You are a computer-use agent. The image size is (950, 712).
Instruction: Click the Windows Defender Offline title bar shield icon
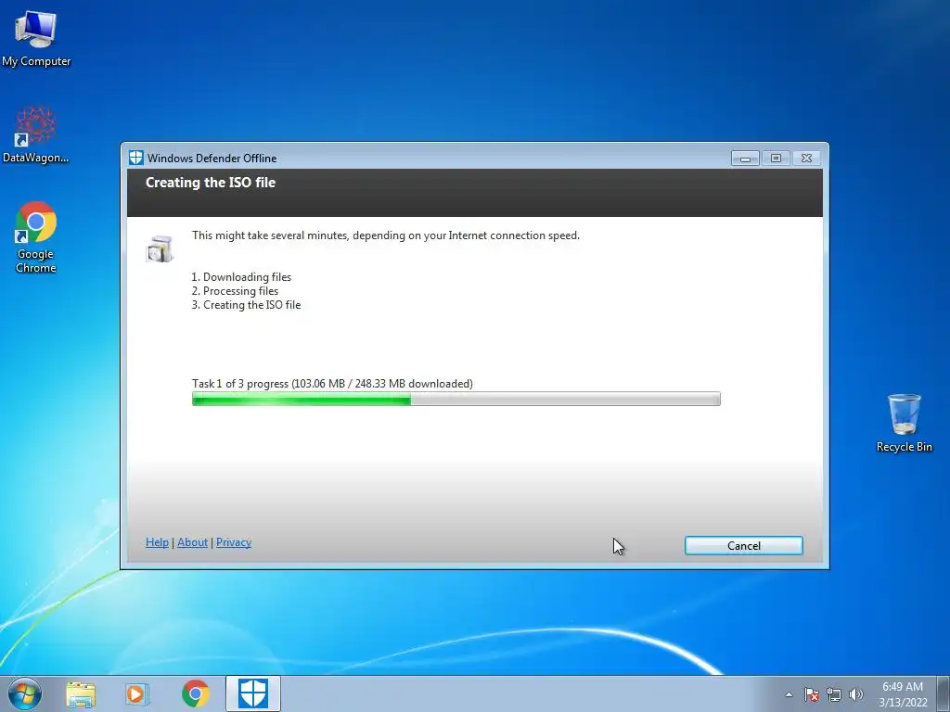[135, 158]
